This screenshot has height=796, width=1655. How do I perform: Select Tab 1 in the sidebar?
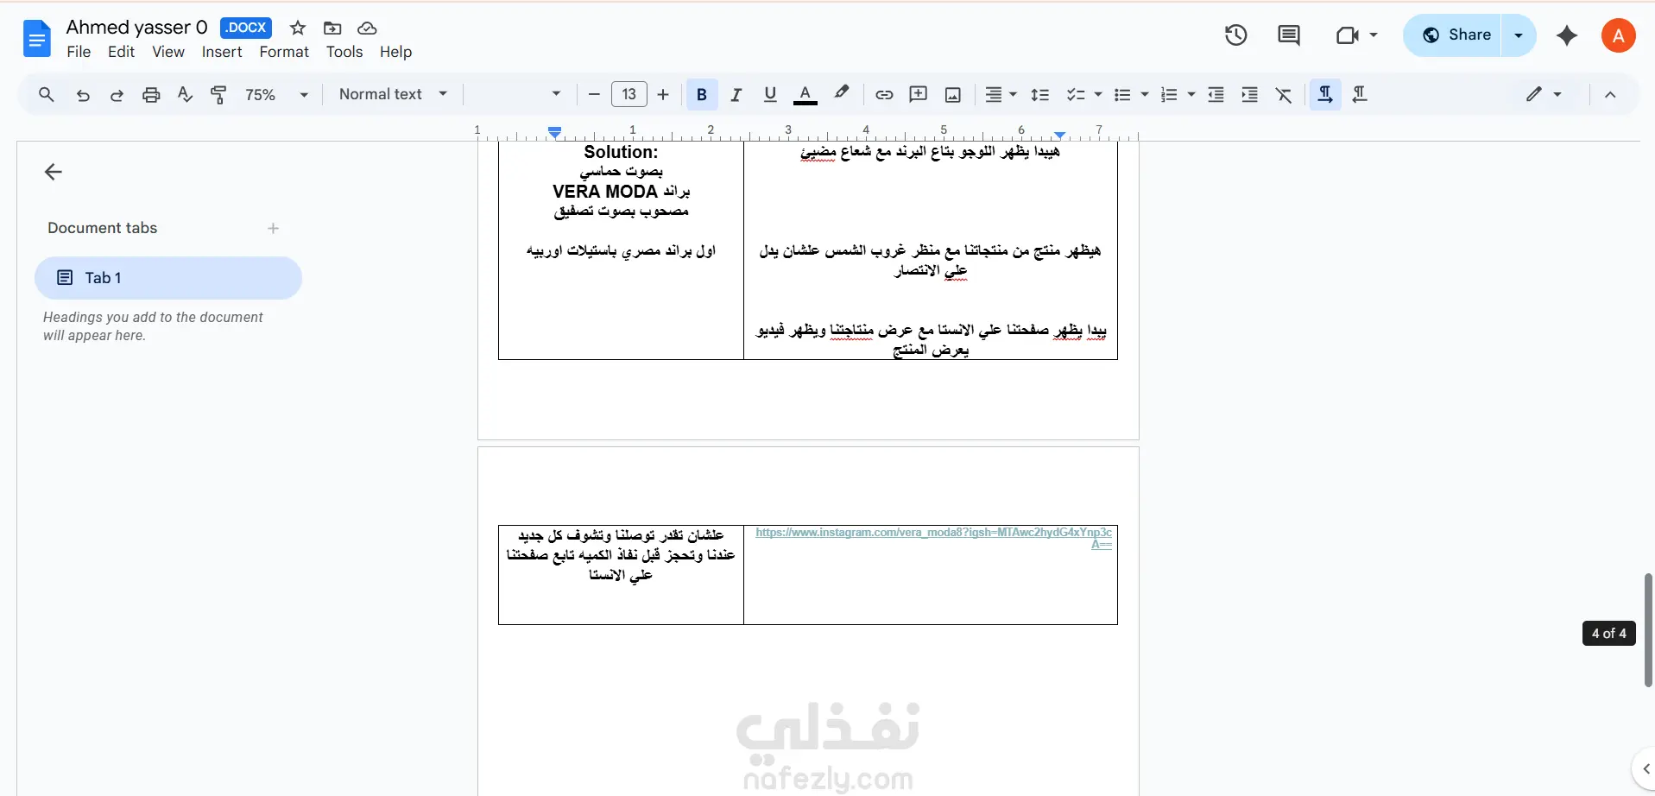click(x=168, y=278)
